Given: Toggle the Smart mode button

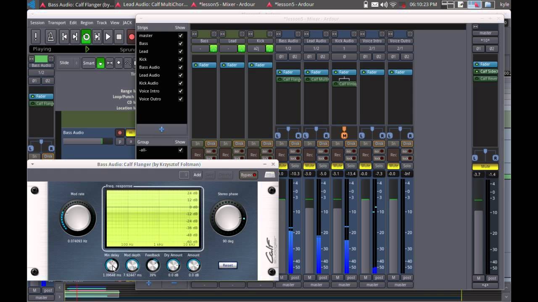Looking at the screenshot, I should (89, 63).
